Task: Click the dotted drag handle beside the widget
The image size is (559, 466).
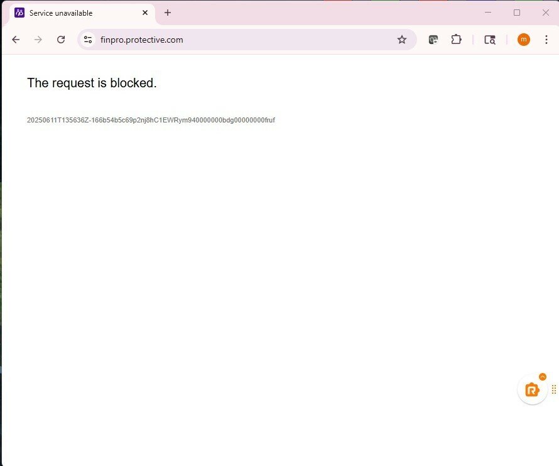Action: (x=553, y=389)
